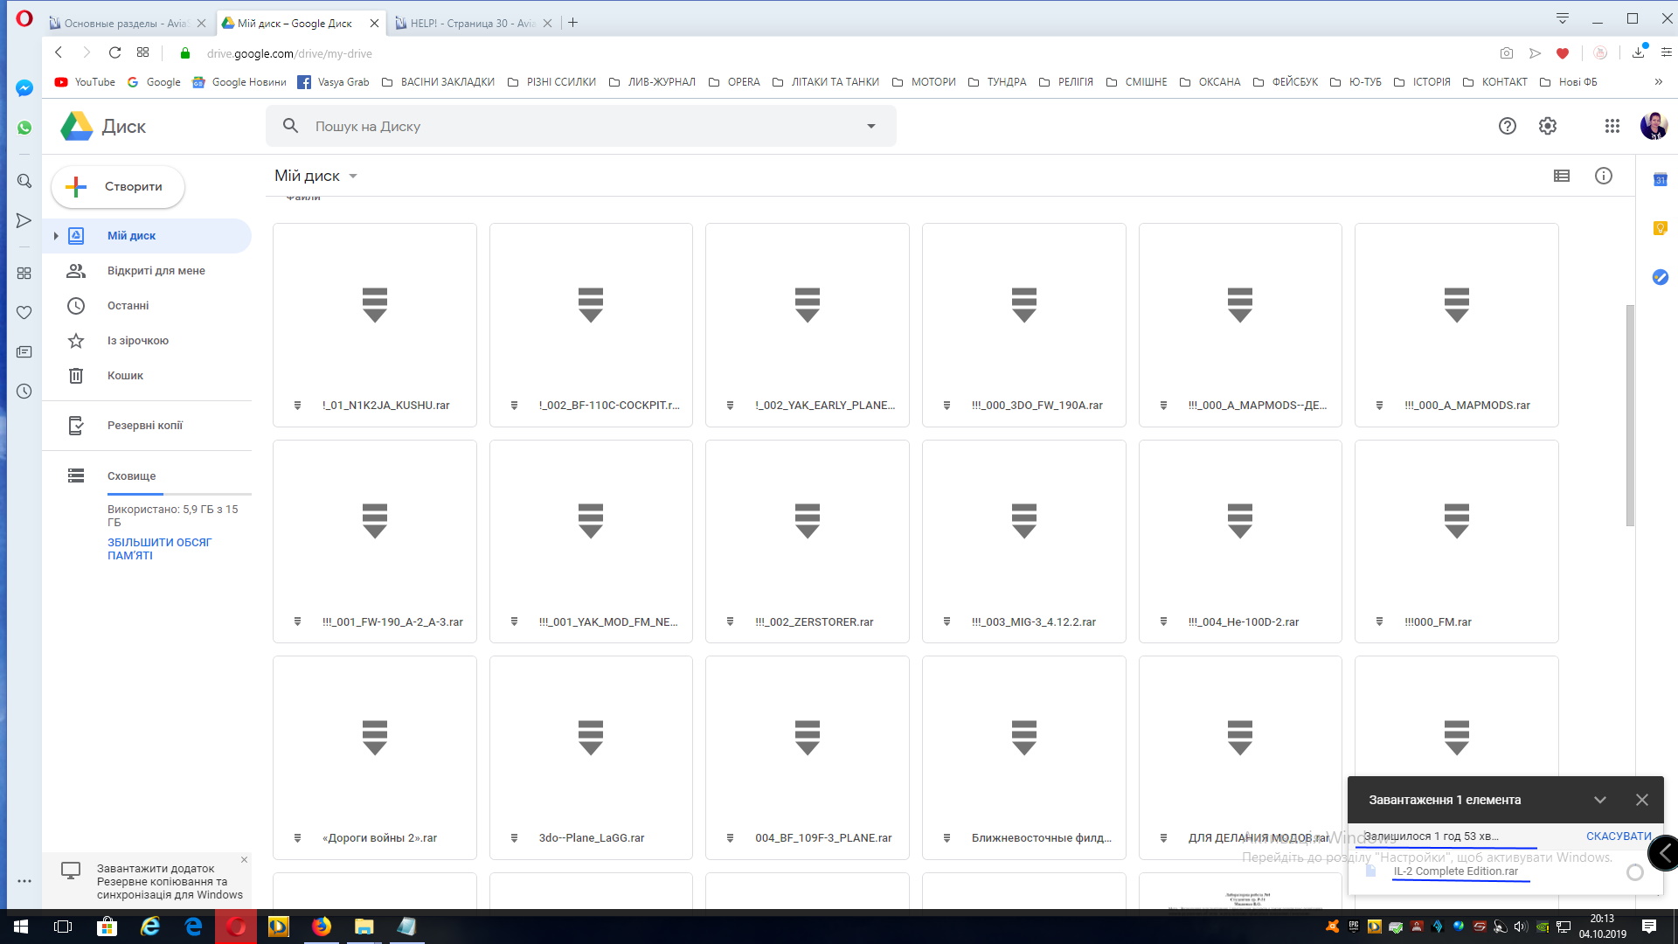Open Із зірочкою starred section
The height and width of the screenshot is (944, 1678).
[137, 340]
